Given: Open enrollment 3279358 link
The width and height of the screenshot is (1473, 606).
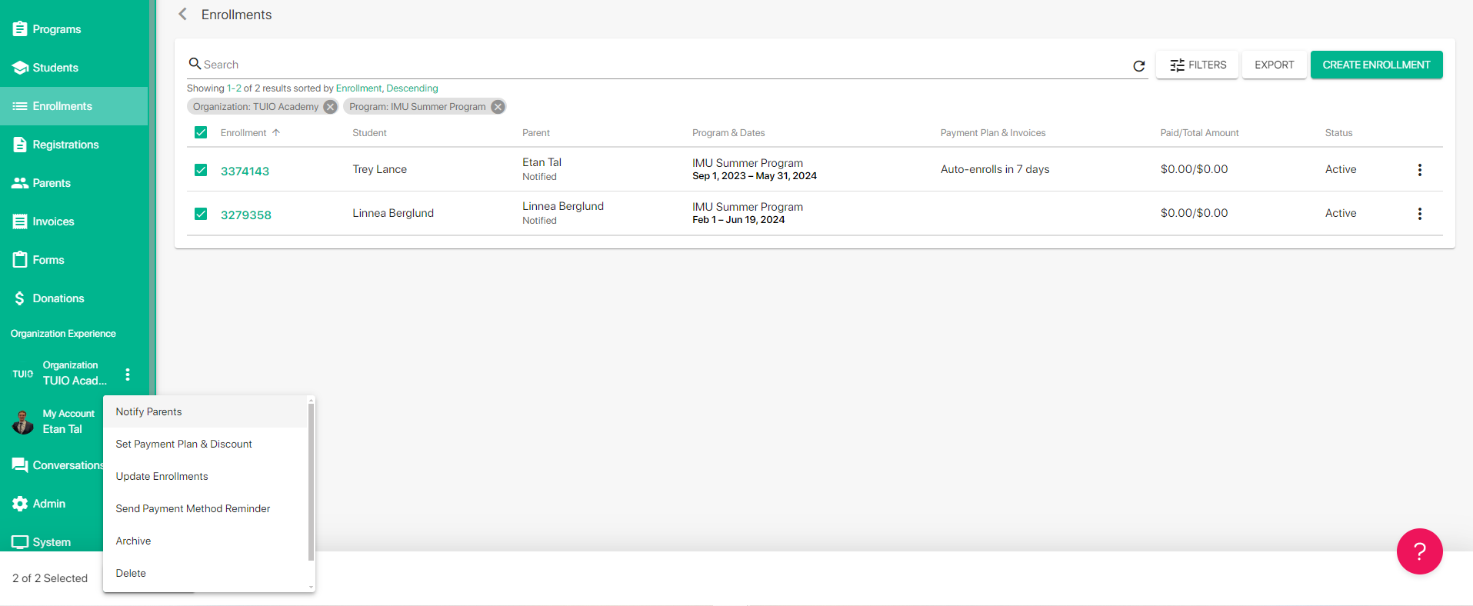Looking at the screenshot, I should tap(246, 215).
